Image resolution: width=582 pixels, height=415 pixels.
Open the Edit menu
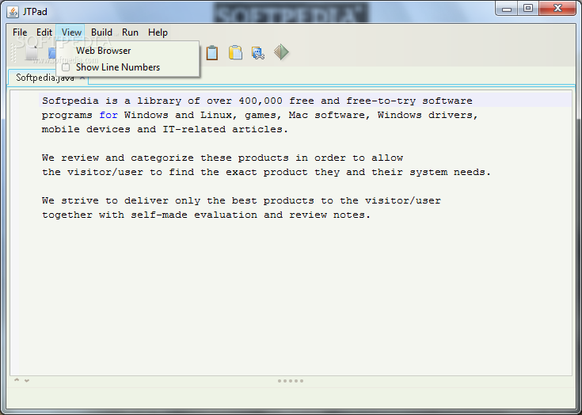(44, 32)
